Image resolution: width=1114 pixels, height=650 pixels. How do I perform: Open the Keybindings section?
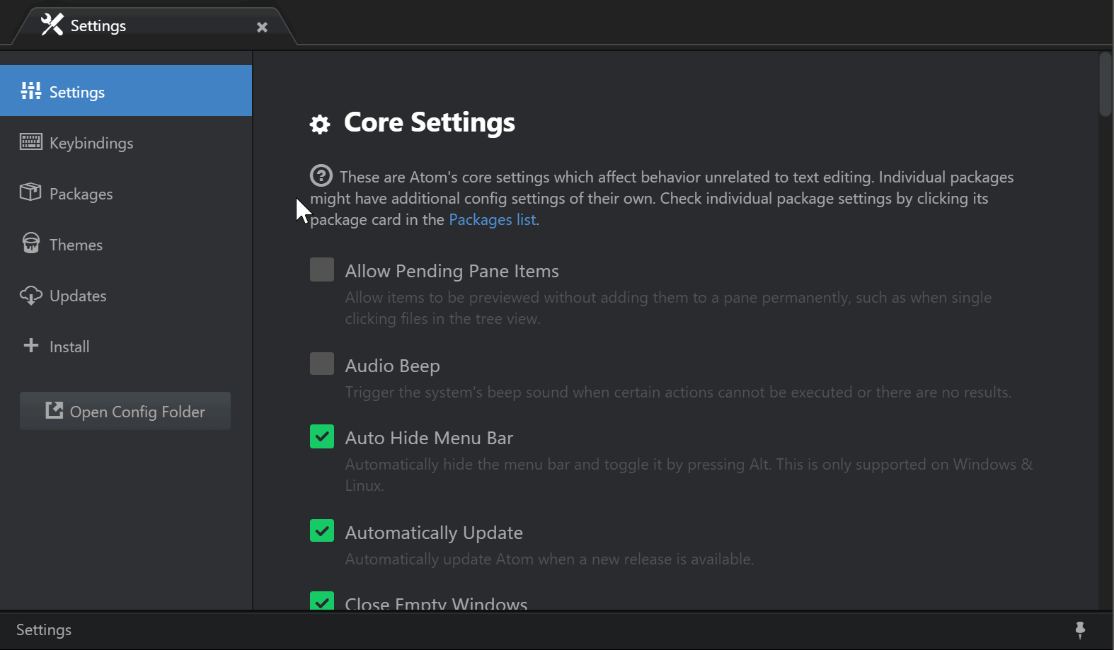coord(91,143)
